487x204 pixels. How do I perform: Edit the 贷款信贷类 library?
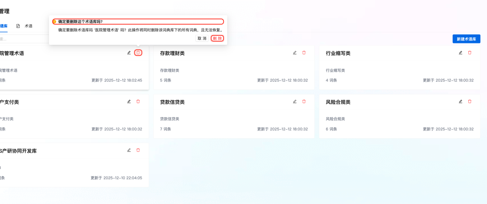[295, 102]
